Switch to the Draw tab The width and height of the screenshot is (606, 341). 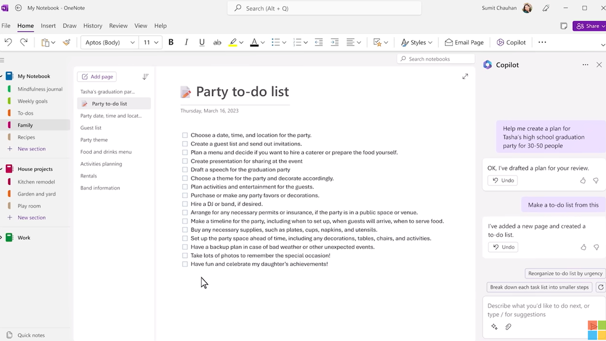(70, 26)
